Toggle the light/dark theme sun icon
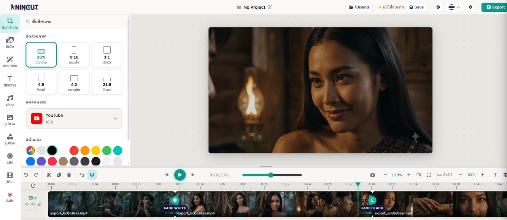The image size is (507, 220). (438, 7)
